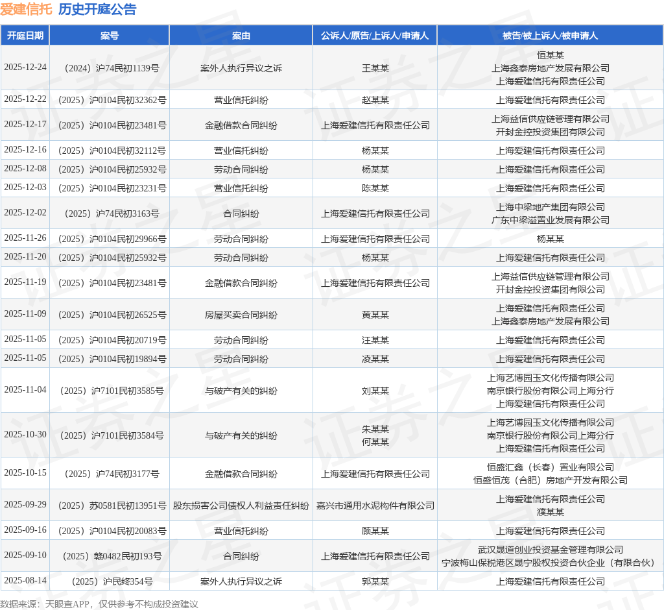Click case number (2025)沪0104民初23231号
This screenshot has height=610, width=664.
(109, 188)
